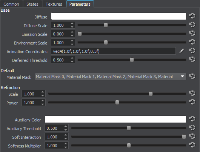This screenshot has height=152, width=200.
Task: Open the States tab
Action: (32, 4)
